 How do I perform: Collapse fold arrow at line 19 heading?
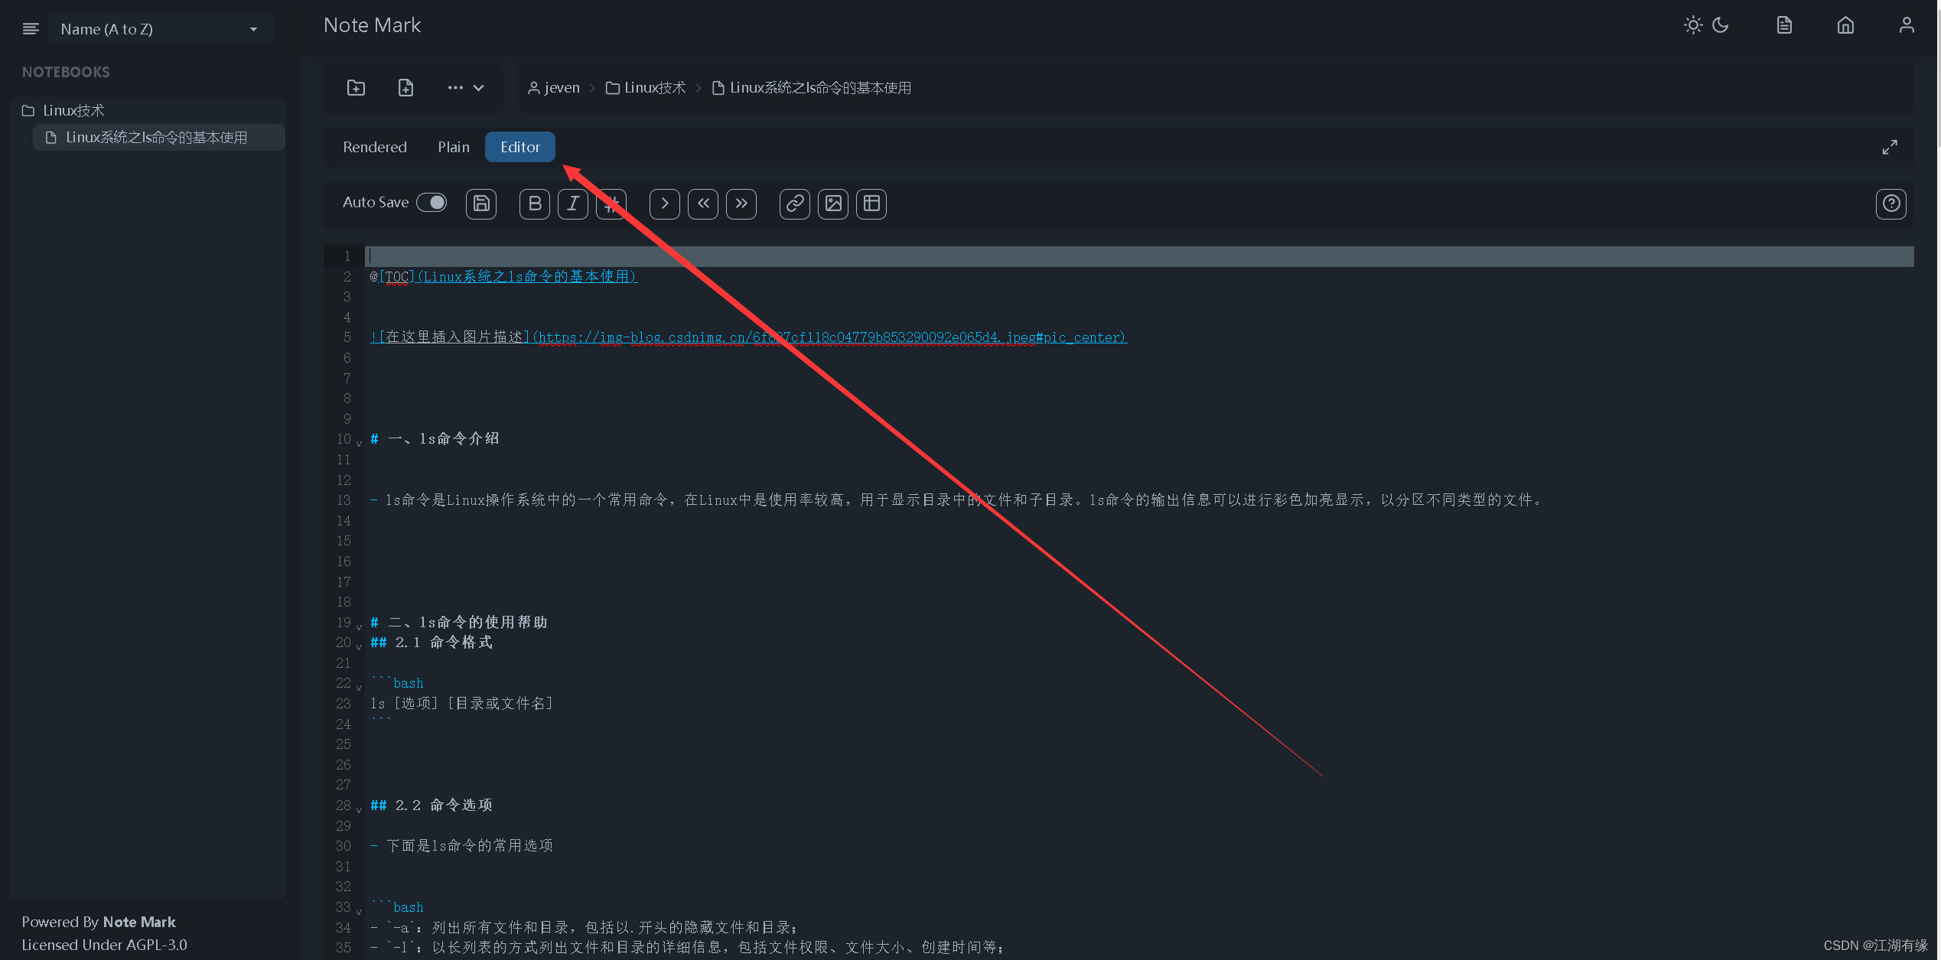coord(359,626)
